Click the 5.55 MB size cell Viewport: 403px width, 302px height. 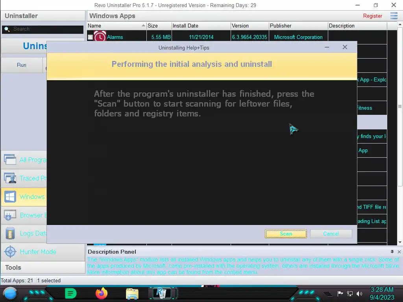(x=161, y=37)
